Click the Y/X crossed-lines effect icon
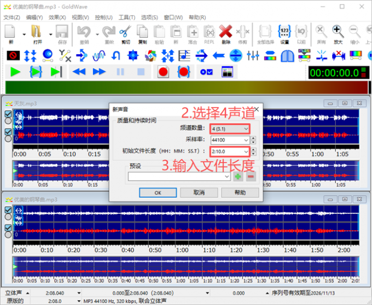 click(65, 56)
